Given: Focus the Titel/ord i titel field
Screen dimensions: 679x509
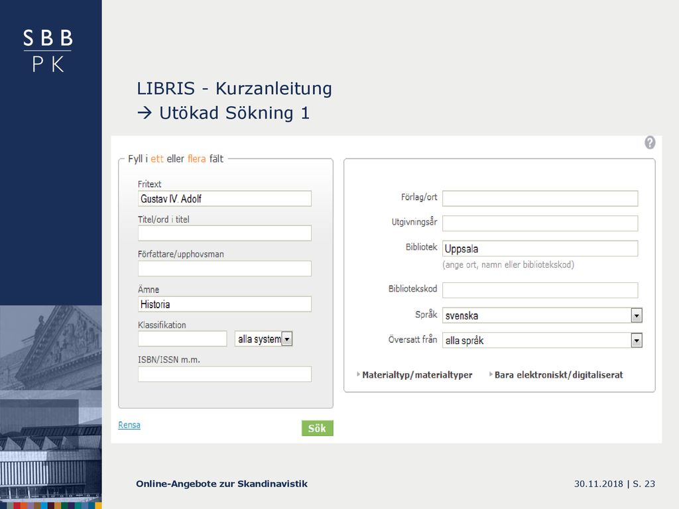Looking at the screenshot, I should pos(224,233).
